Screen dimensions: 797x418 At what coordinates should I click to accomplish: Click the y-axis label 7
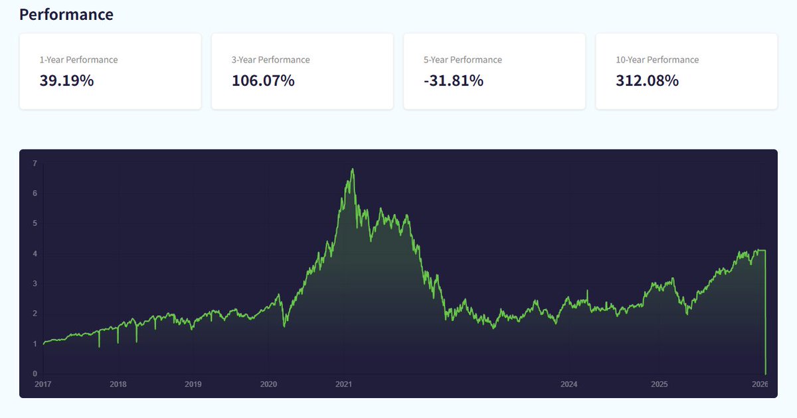tap(35, 163)
